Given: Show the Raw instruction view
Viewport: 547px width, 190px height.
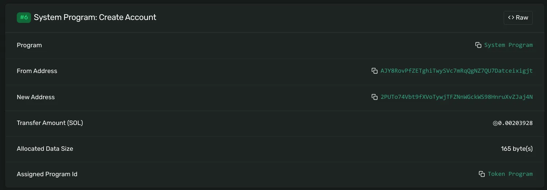Looking at the screenshot, I should 518,17.
